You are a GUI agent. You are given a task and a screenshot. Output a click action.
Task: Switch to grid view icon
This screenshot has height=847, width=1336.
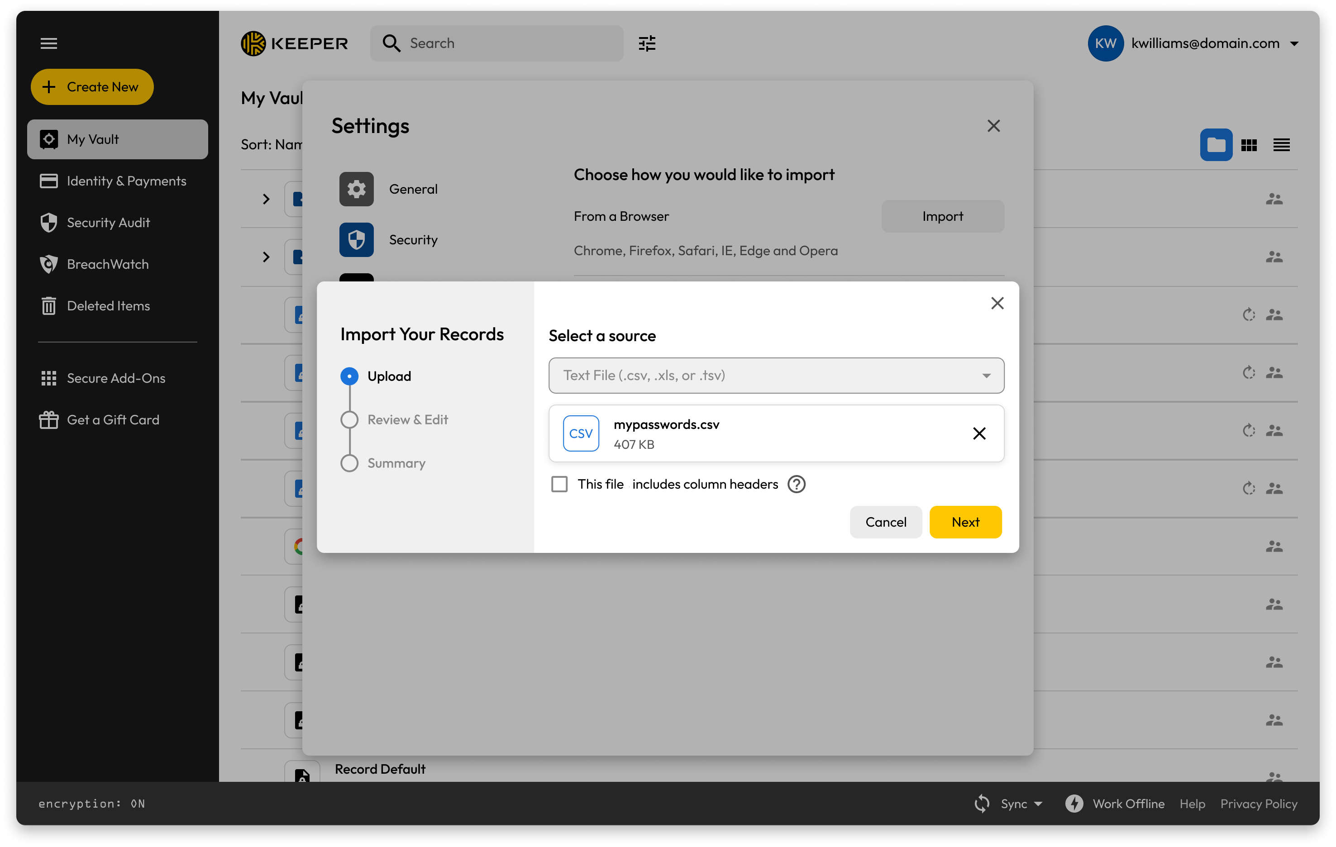(x=1249, y=145)
